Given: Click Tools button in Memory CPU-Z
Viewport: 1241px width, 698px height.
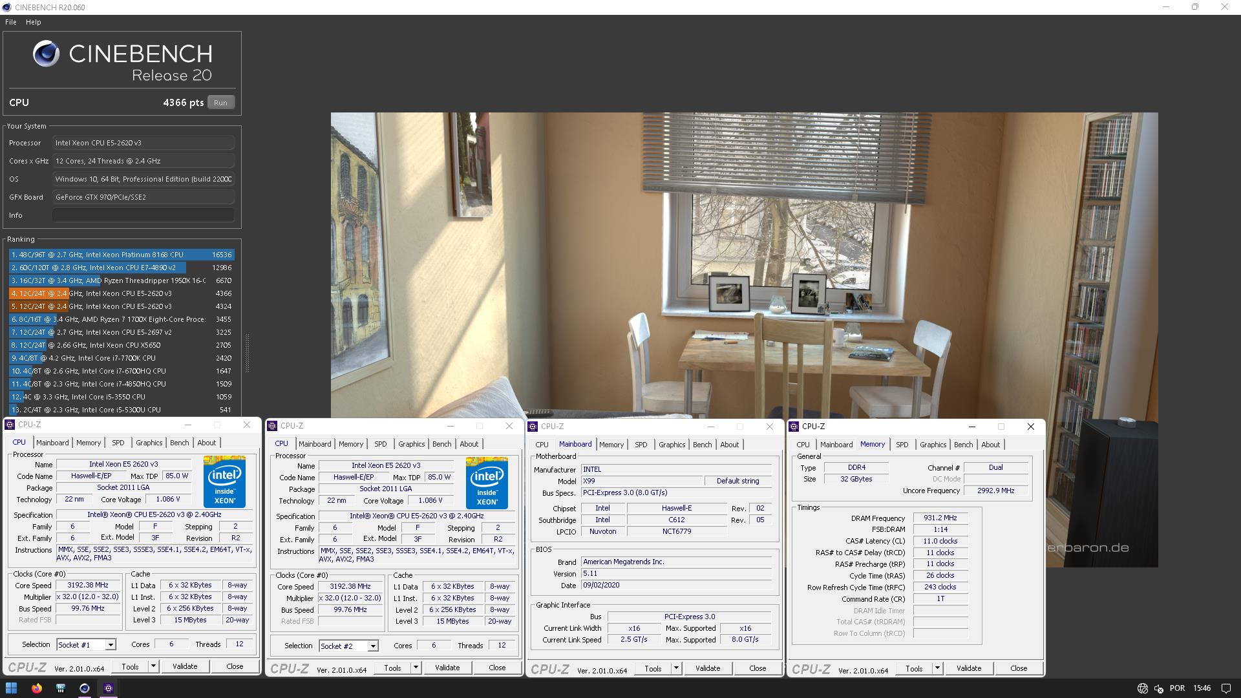Looking at the screenshot, I should pos(914,668).
